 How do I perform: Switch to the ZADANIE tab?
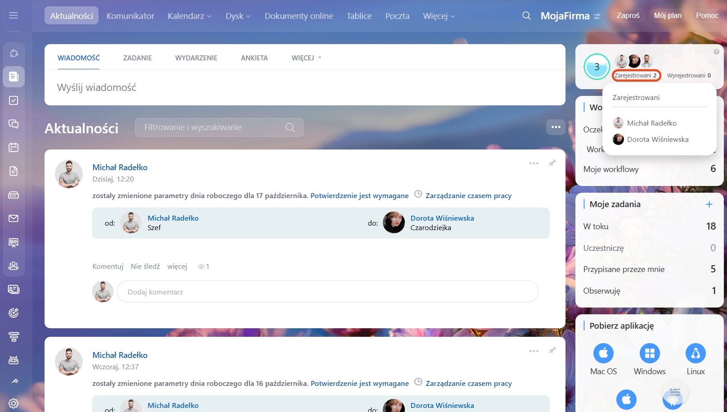[137, 58]
